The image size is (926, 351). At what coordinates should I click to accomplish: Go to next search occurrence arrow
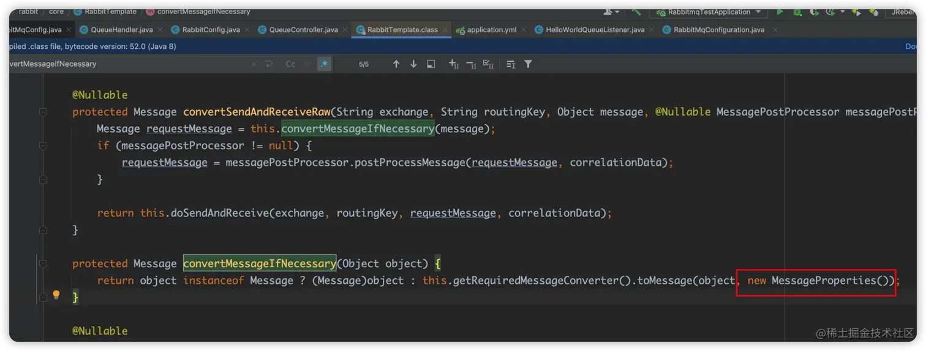pyautogui.click(x=413, y=64)
